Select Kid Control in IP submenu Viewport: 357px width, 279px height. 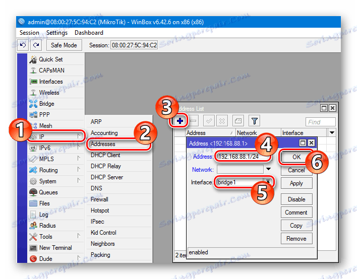tap(119, 233)
